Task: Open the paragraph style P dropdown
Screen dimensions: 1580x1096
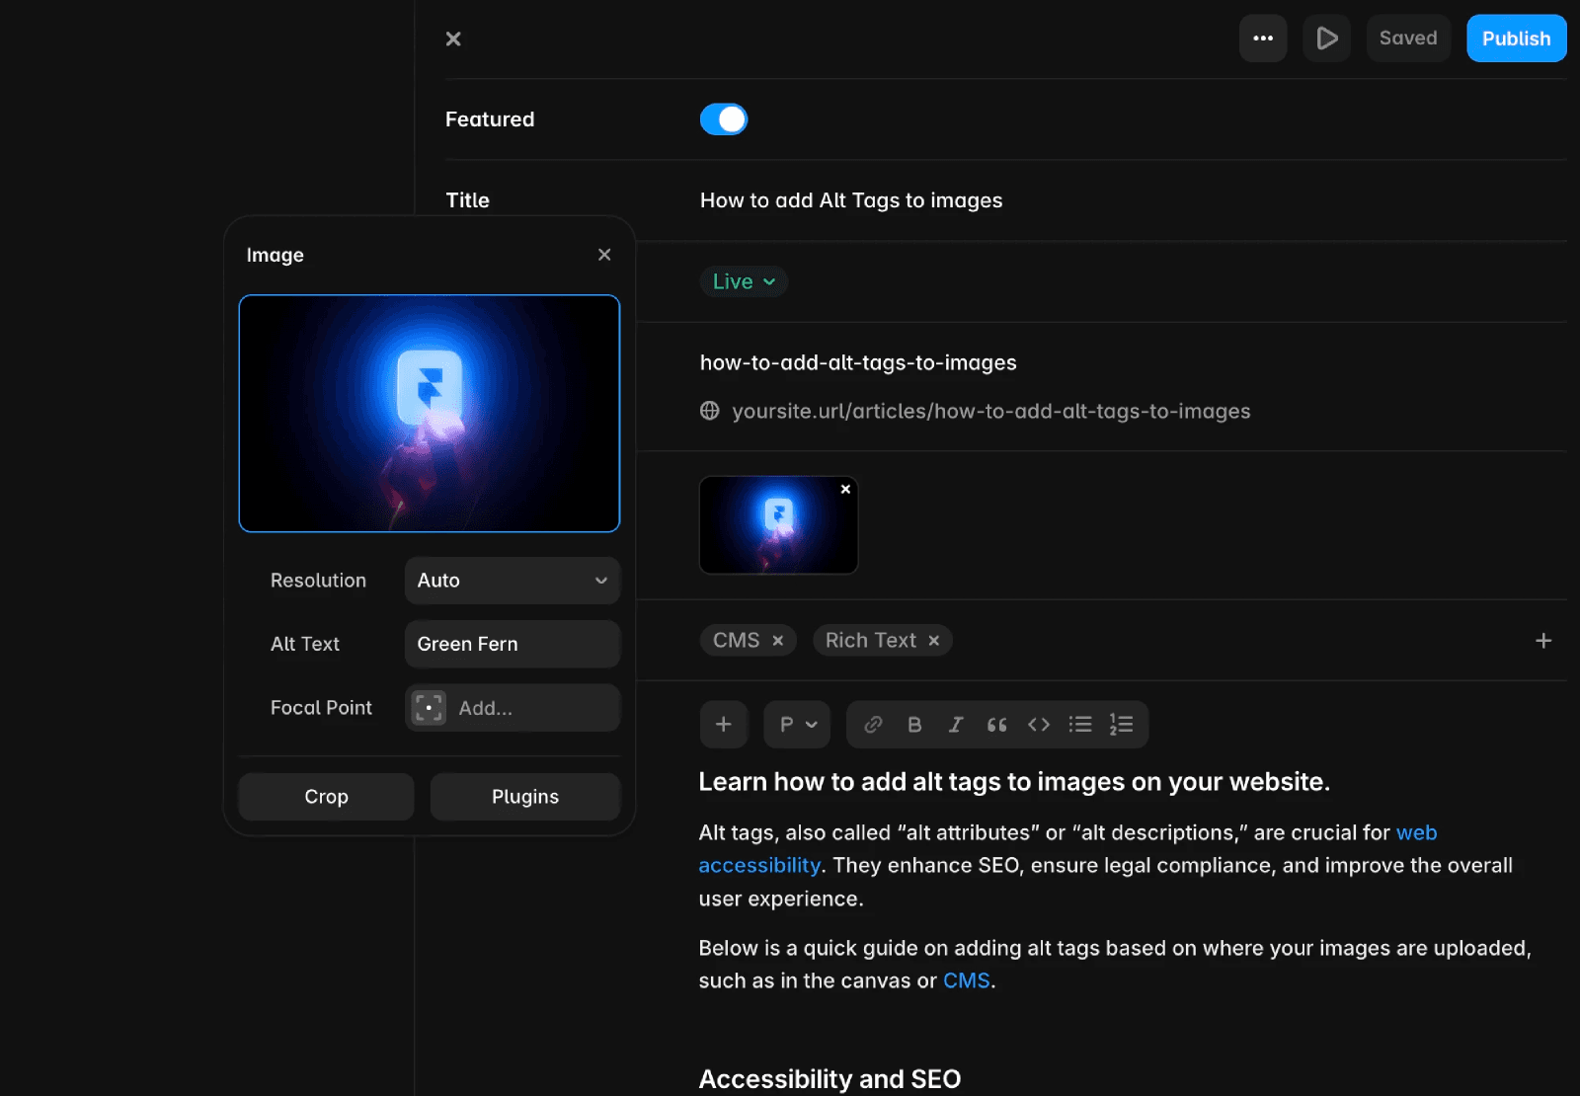Action: coord(797,725)
